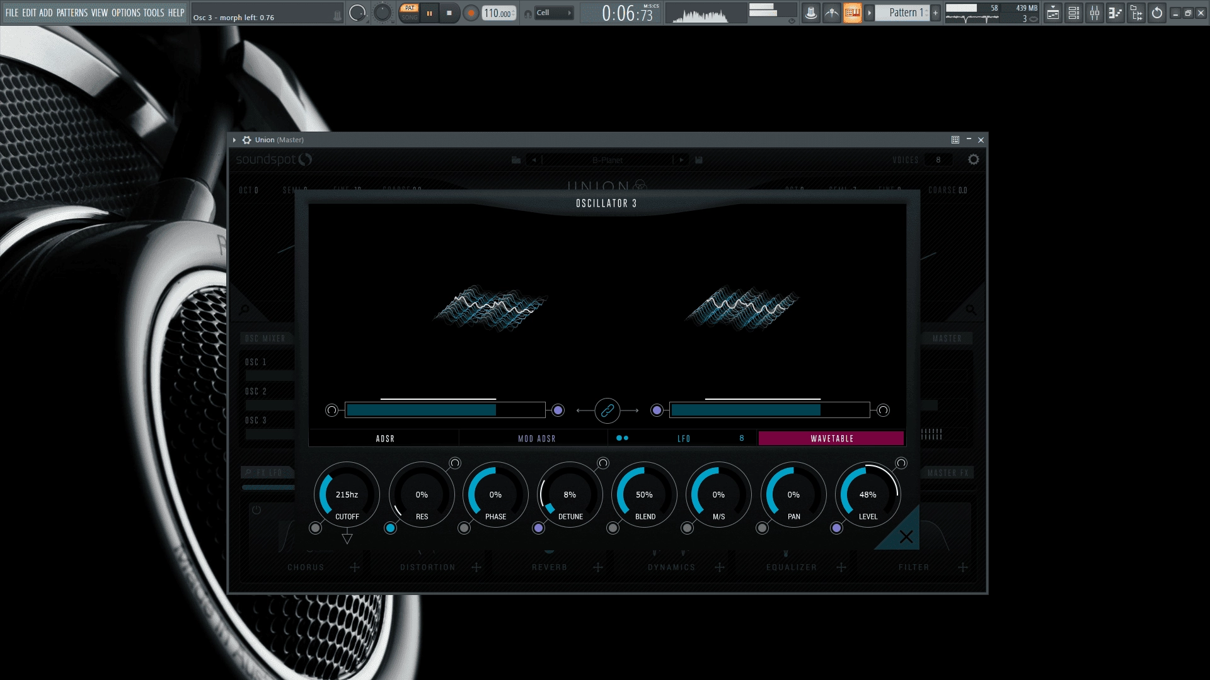1210x680 pixels.
Task: Click the link icon between wavetables
Action: (x=608, y=411)
